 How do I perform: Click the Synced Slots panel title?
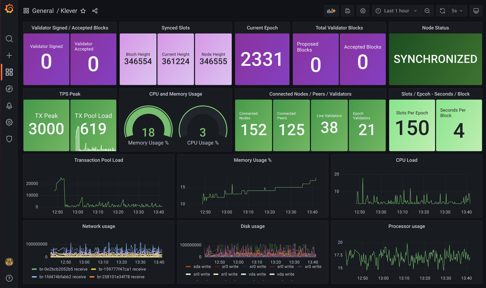pos(175,28)
